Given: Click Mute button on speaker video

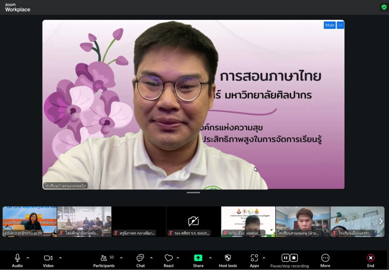Looking at the screenshot, I should pyautogui.click(x=329, y=25).
